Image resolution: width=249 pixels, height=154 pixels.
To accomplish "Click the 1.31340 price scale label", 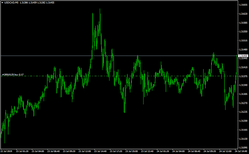I will tap(243, 85).
